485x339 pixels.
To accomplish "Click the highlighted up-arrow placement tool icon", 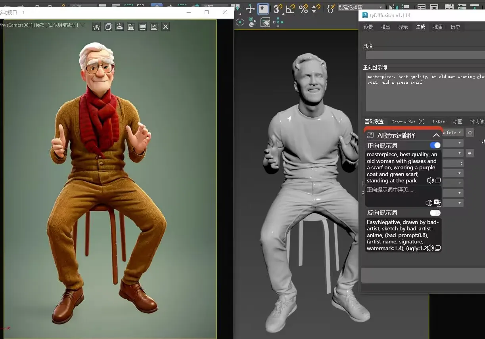I will coord(263,9).
